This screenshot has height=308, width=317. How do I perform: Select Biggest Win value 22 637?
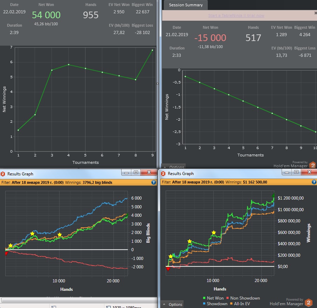(x=143, y=12)
